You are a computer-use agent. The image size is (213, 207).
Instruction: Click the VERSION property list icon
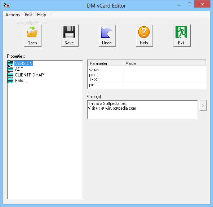click(10, 63)
